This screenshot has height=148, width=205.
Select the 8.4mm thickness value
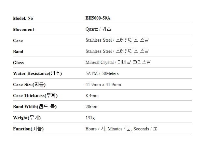point(92,96)
